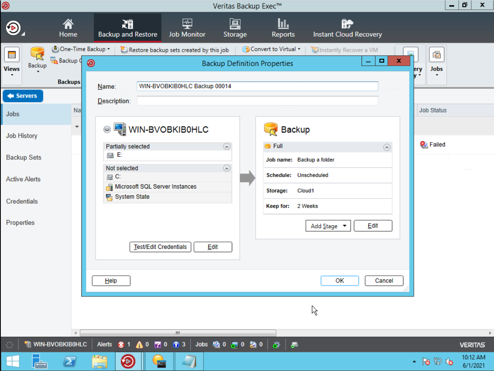
Task: Open the Job Monitor tab
Action: point(187,28)
